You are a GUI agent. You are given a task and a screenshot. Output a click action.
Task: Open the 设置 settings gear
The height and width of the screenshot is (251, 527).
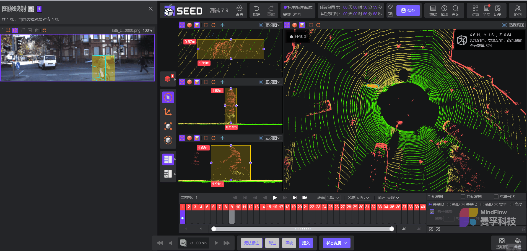pyautogui.click(x=240, y=10)
